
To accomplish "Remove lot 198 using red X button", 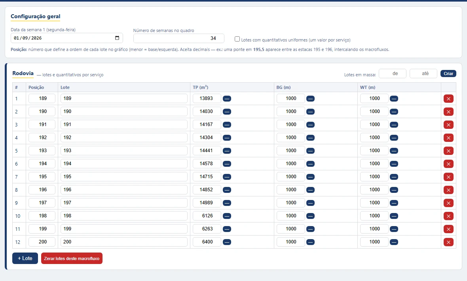I will [x=448, y=216].
